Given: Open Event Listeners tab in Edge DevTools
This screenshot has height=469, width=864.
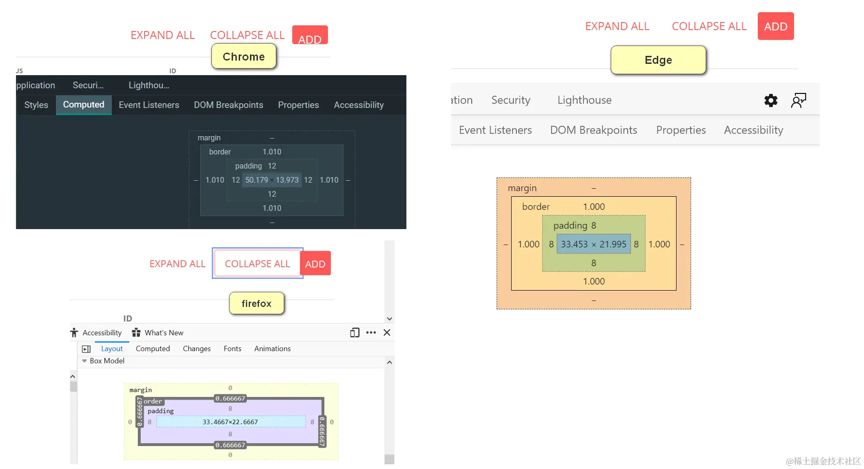Looking at the screenshot, I should click(x=495, y=130).
